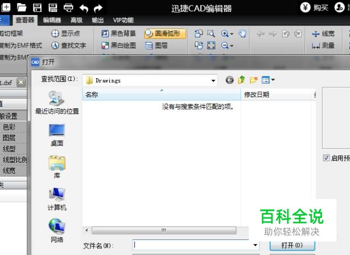Click 复制为EMF格式 in ribbon
This screenshot has height=255, width=350.
(x=21, y=46)
